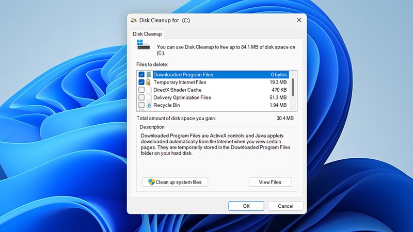
Task: Uncheck the Temporary Internet Files checkbox
Action: (x=141, y=82)
